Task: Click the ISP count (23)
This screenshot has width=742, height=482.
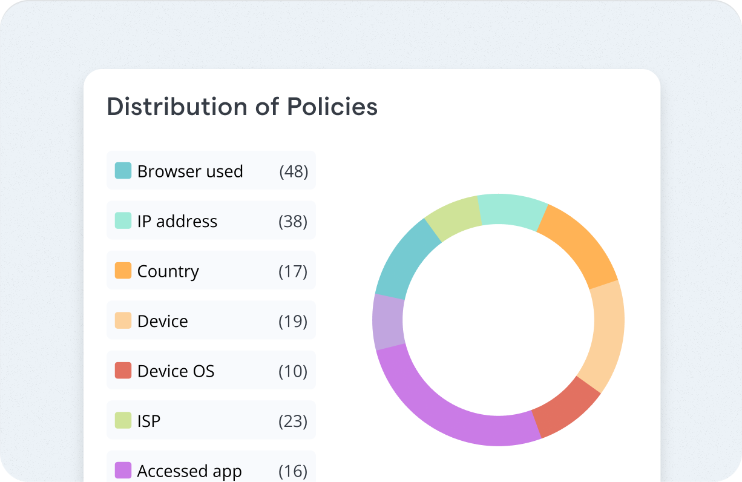Action: click(293, 421)
